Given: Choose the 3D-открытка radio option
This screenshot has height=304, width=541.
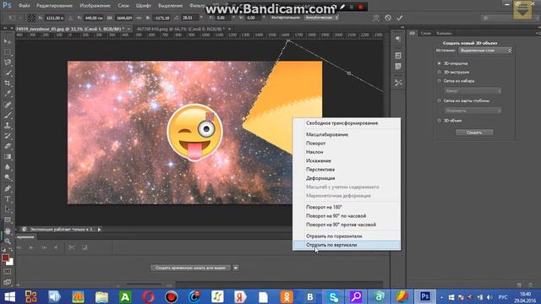Looking at the screenshot, I should pyautogui.click(x=440, y=63).
